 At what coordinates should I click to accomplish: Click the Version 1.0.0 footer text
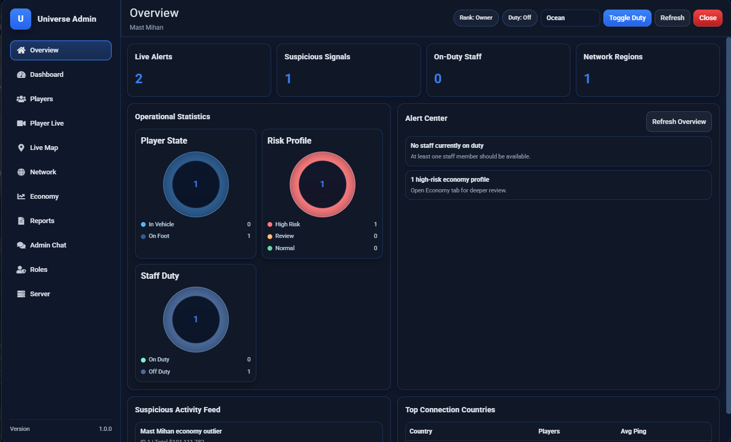[x=61, y=429]
